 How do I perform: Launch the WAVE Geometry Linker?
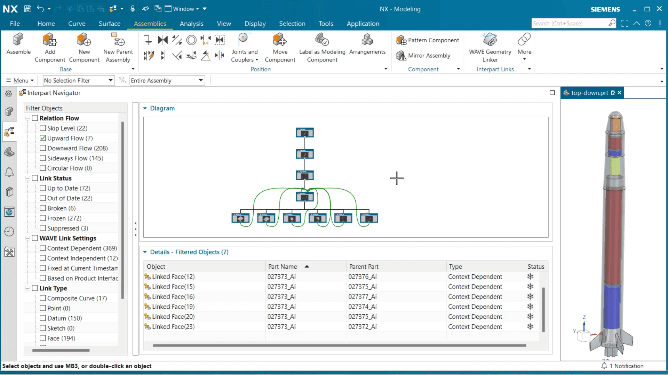pyautogui.click(x=490, y=40)
